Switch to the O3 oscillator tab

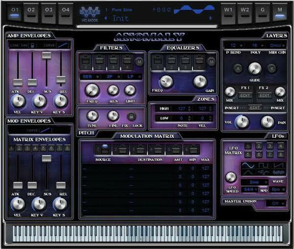coord(49,12)
